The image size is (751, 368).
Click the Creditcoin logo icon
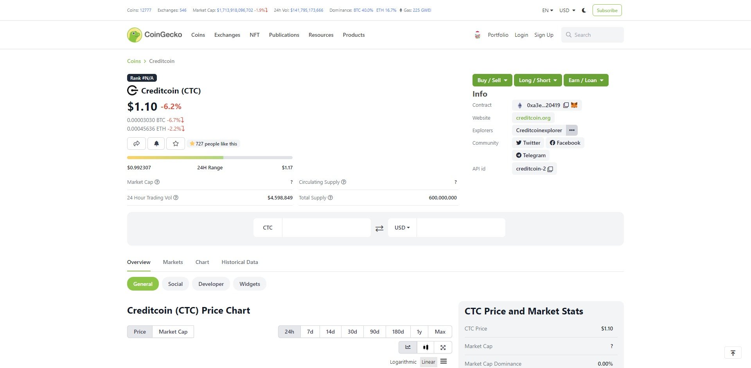tap(133, 91)
